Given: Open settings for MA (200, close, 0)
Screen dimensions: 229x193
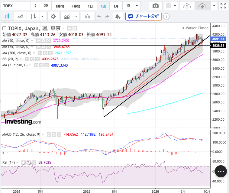Looking at the screenshot, I should pos(45,53).
